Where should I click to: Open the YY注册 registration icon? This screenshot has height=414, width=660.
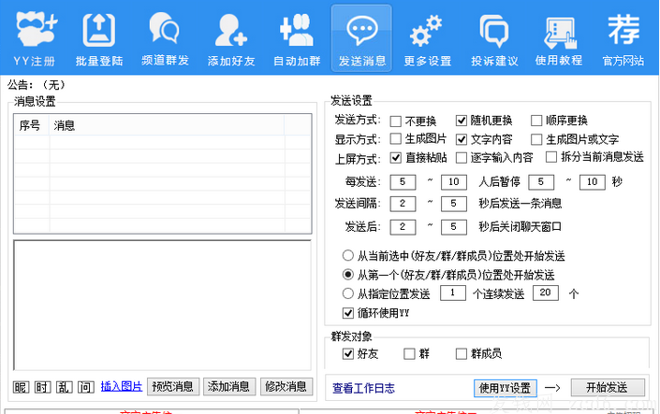click(x=35, y=38)
